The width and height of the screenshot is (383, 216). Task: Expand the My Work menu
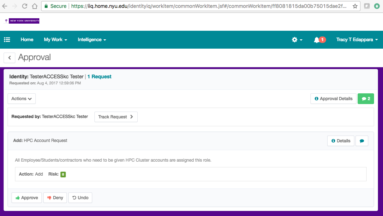click(55, 40)
